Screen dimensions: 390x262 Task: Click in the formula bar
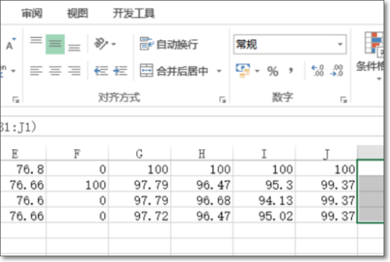tap(192, 127)
